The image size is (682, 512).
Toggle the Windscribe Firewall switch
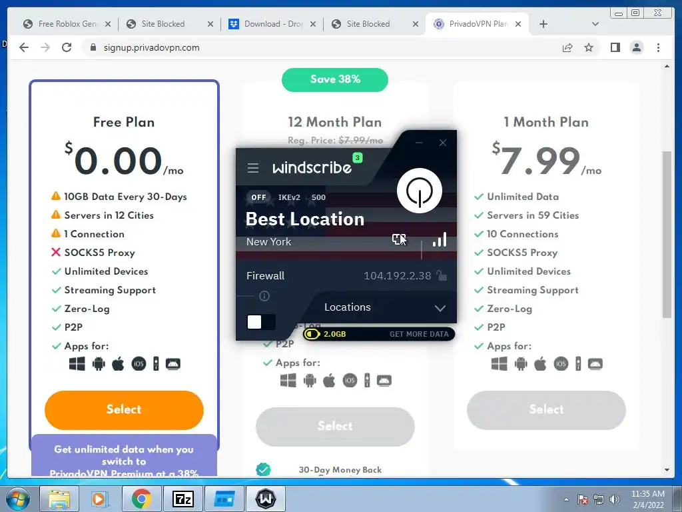coord(261,322)
